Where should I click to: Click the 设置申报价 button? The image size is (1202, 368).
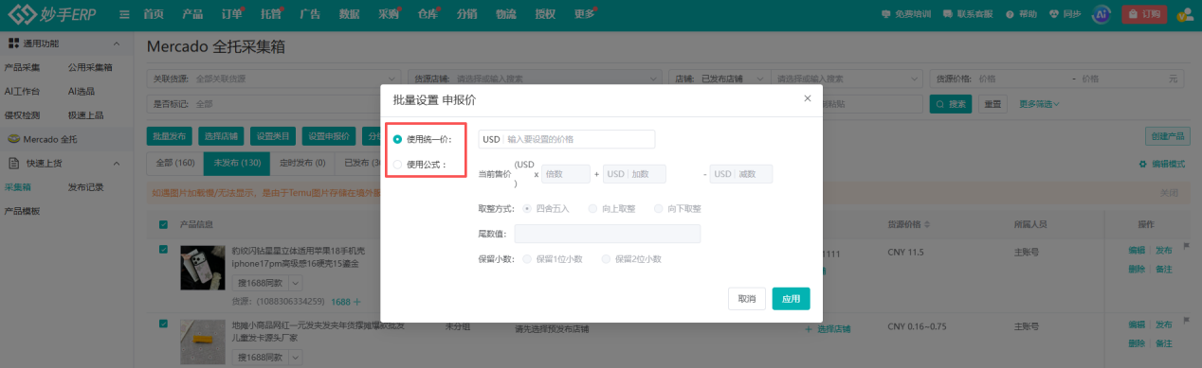330,136
